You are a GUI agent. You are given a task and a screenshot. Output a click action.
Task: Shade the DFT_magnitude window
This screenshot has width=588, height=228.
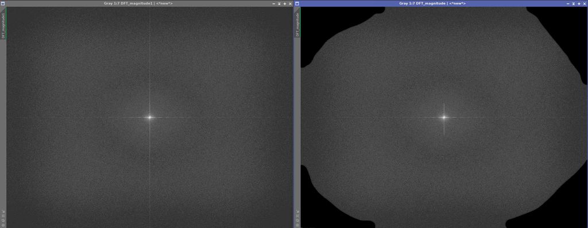(x=574, y=3)
